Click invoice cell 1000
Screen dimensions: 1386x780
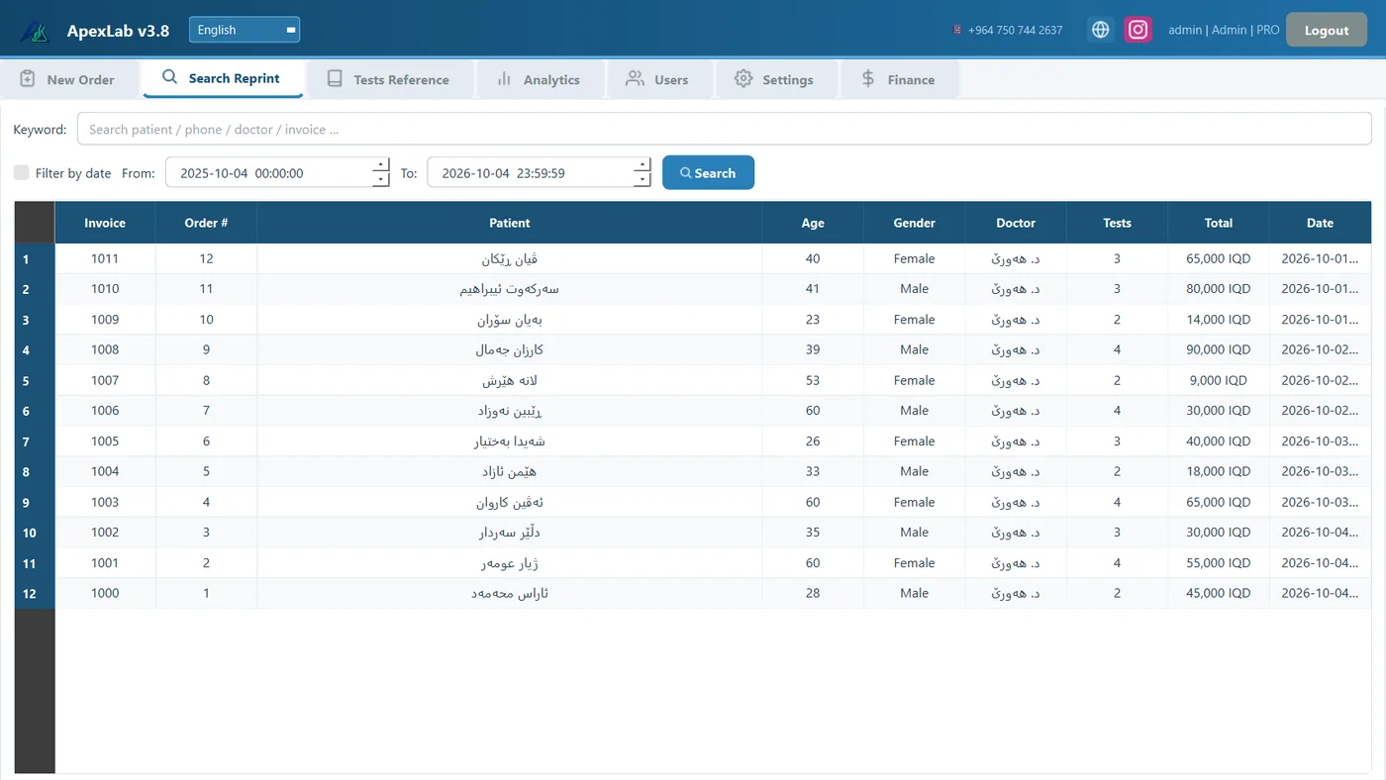(x=105, y=593)
